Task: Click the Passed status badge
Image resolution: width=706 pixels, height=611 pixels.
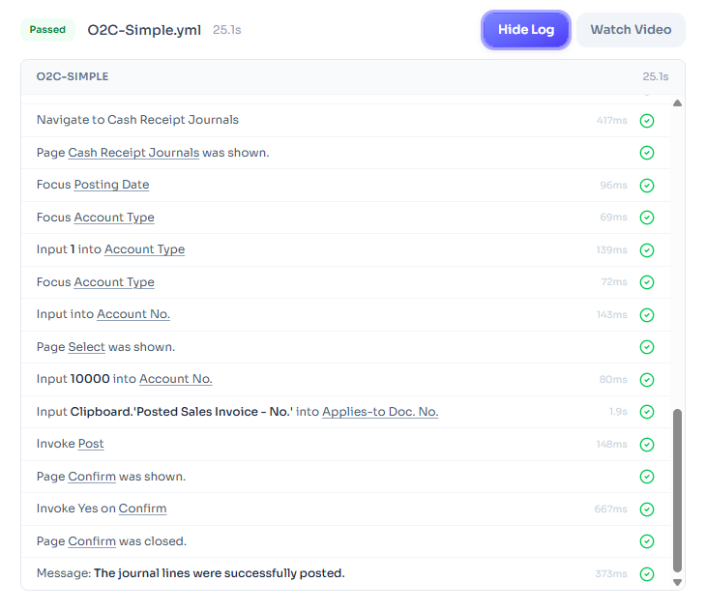Action: pos(47,30)
